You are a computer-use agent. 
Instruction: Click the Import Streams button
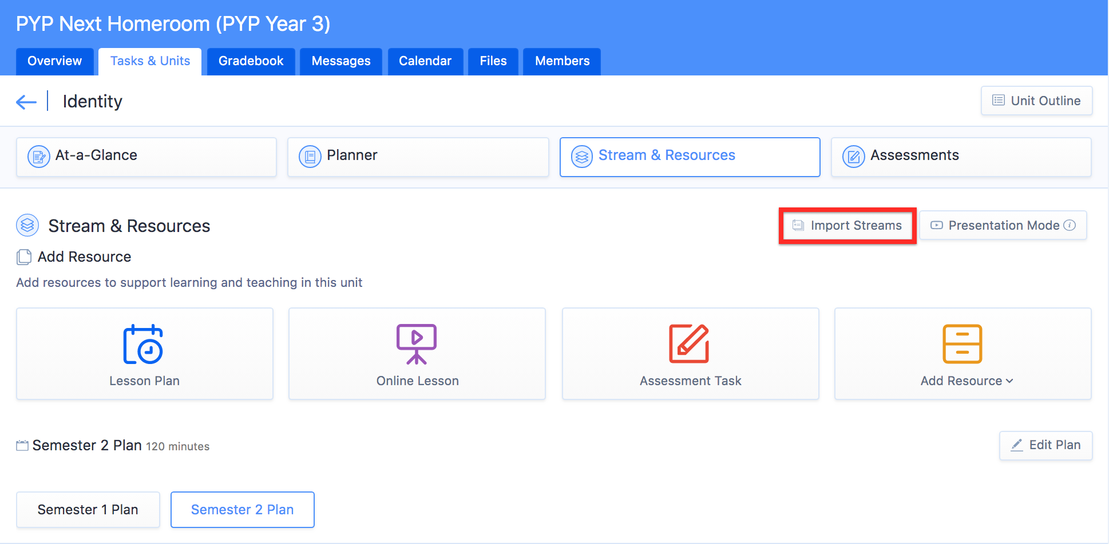point(847,226)
